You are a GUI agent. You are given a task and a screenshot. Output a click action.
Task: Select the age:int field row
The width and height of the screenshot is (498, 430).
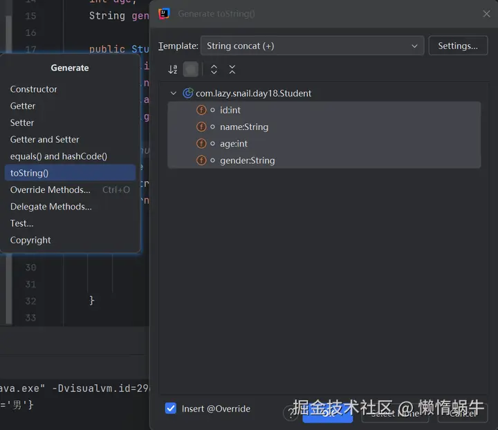[324, 144]
